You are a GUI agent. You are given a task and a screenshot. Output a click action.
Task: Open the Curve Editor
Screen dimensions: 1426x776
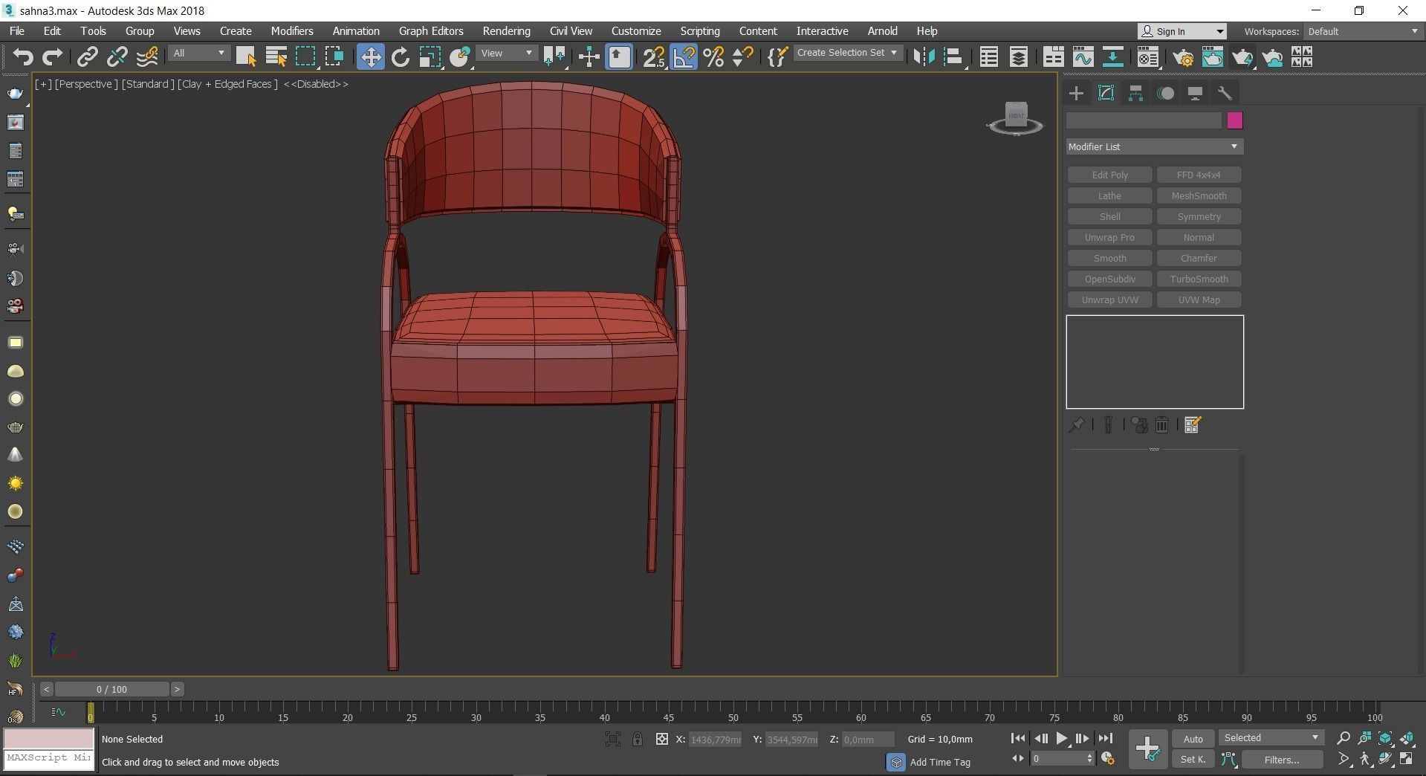[1083, 57]
